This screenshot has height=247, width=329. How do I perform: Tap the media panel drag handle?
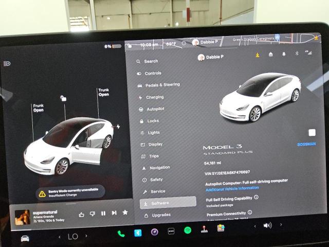pos(71,204)
